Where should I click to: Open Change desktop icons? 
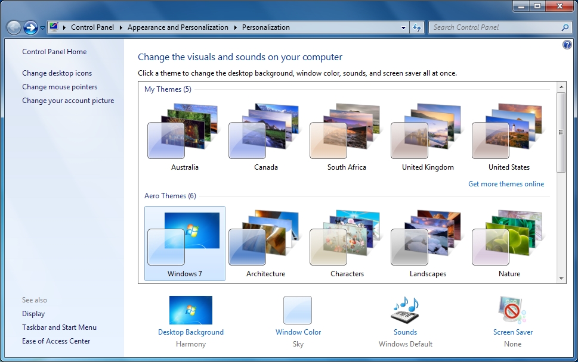(x=58, y=73)
